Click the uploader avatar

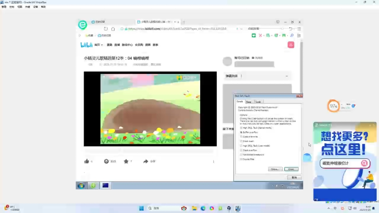pos(227,61)
